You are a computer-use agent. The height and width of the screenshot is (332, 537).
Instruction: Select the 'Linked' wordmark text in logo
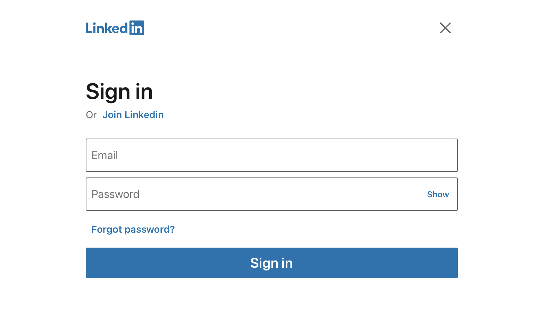[x=107, y=28]
